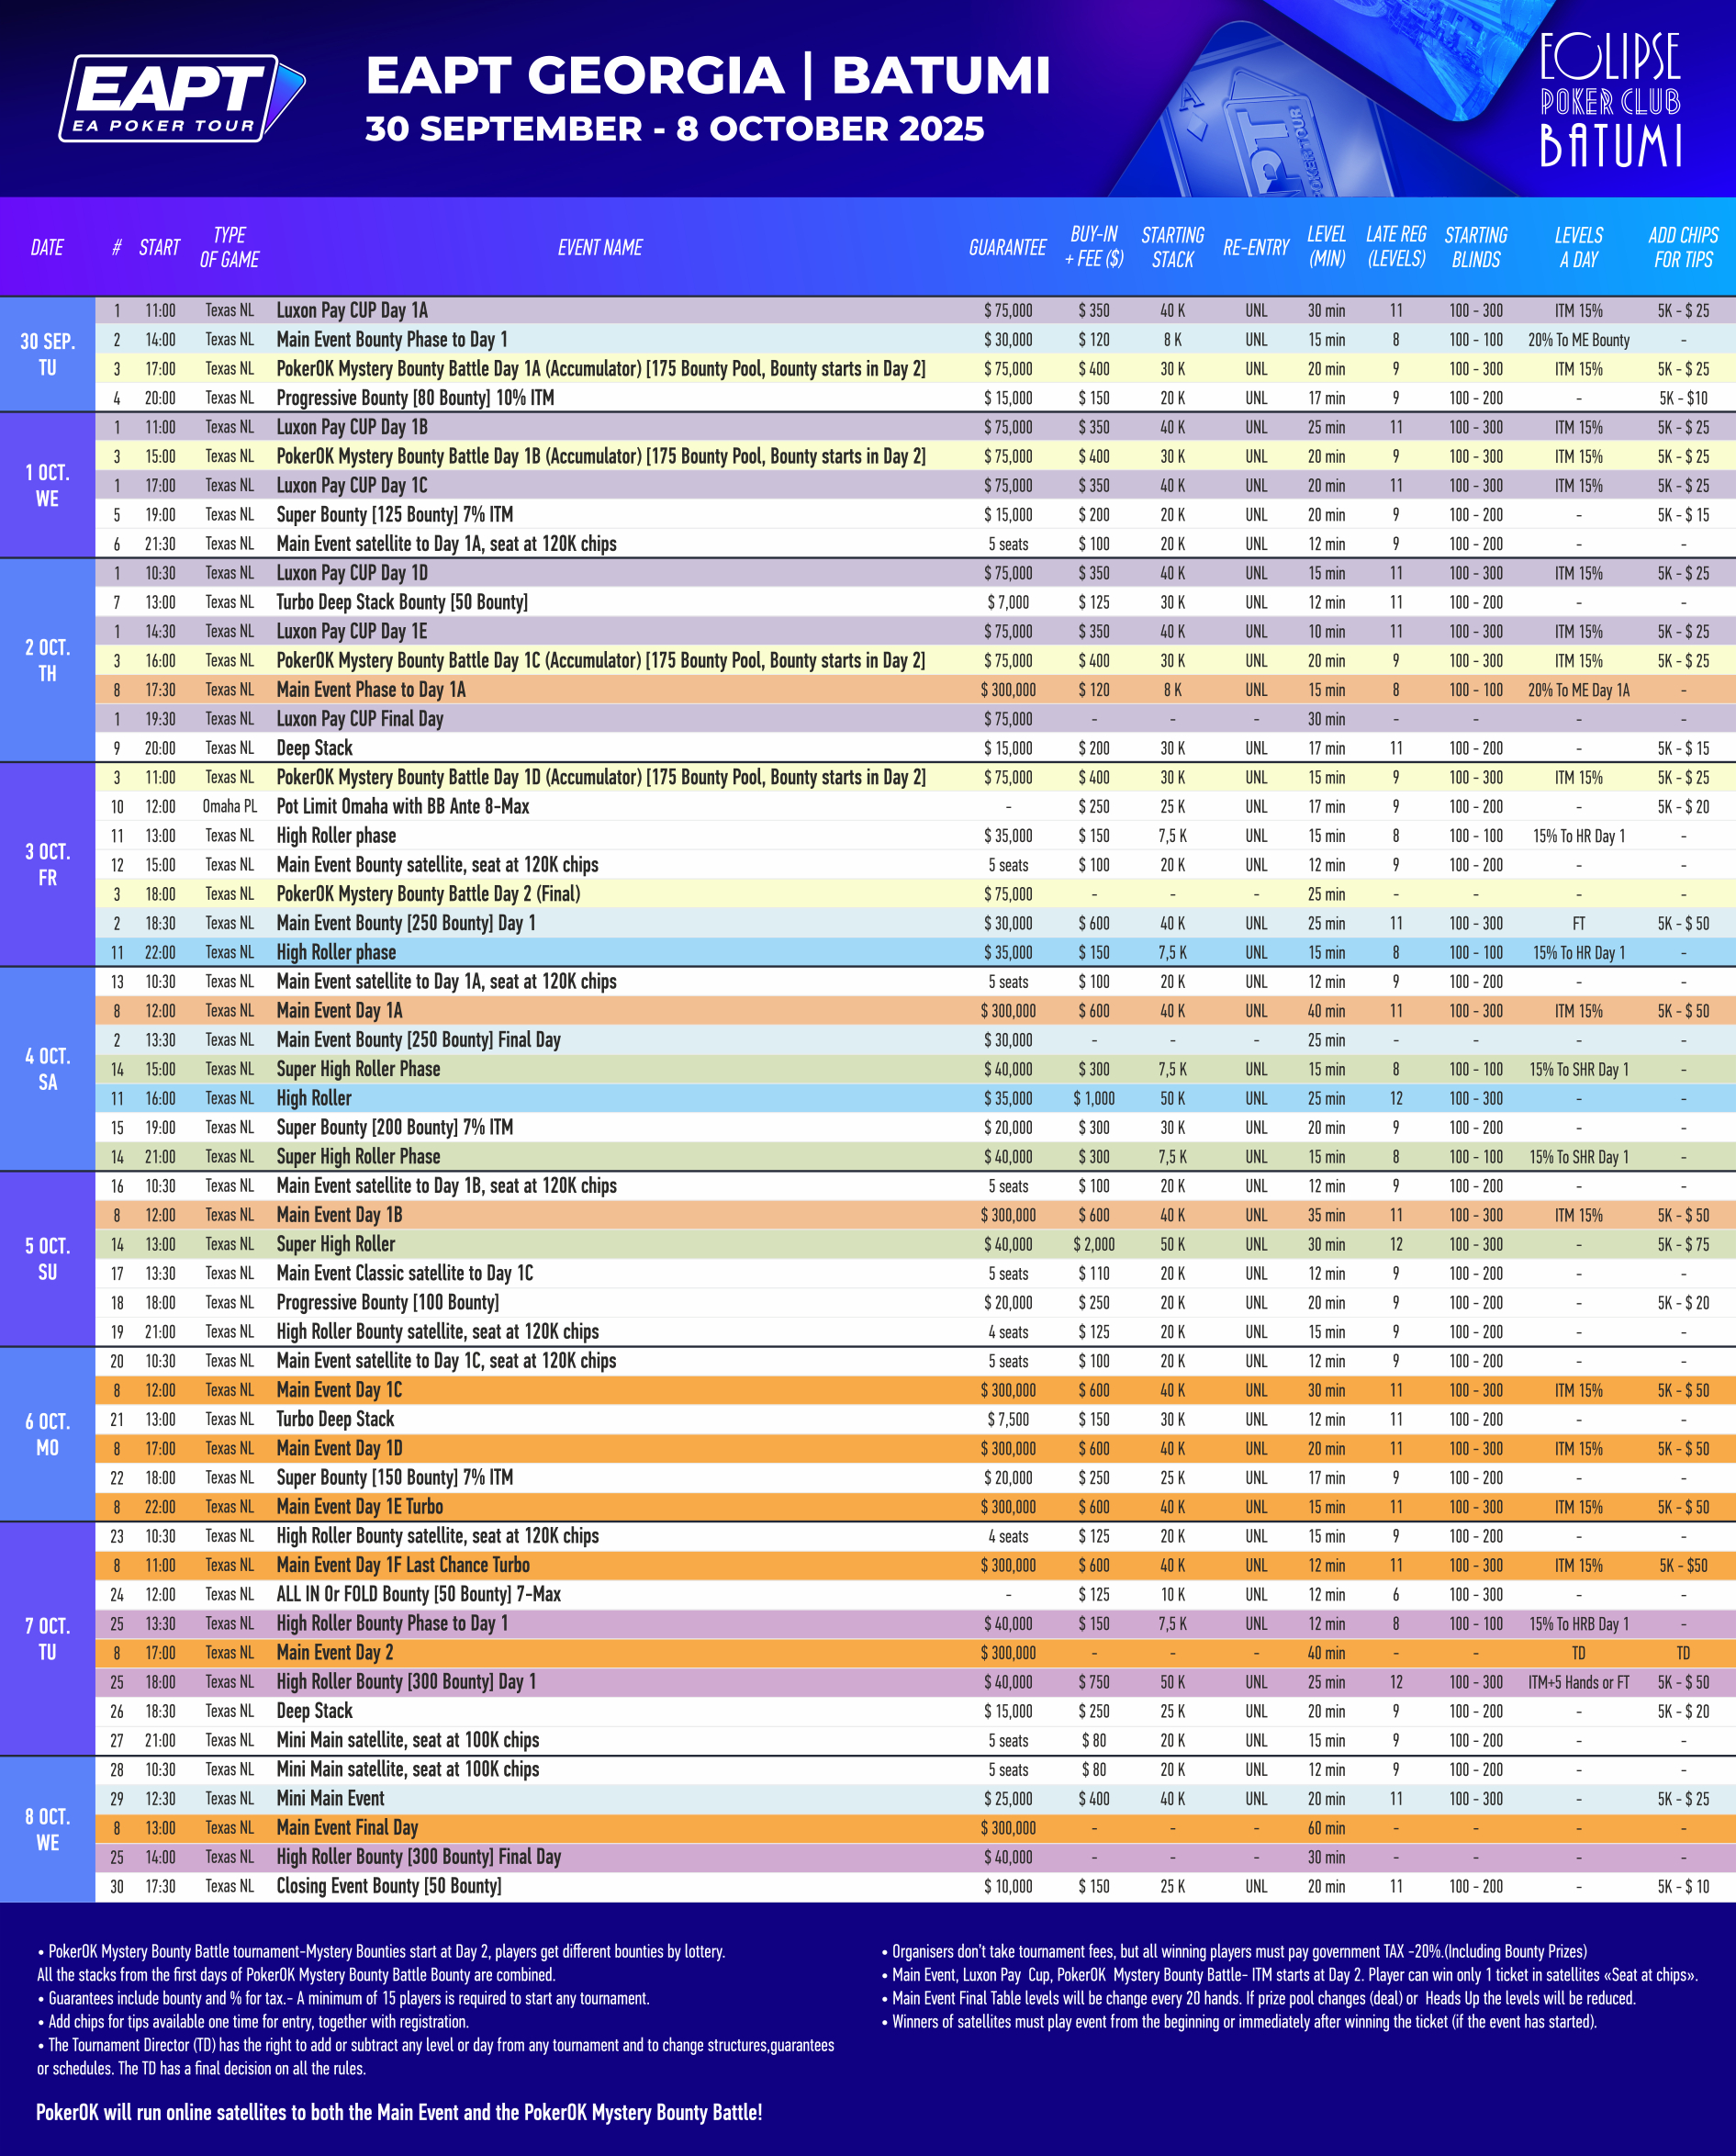Click the ADD CHIPS FOR TIPS header

(x=1682, y=247)
